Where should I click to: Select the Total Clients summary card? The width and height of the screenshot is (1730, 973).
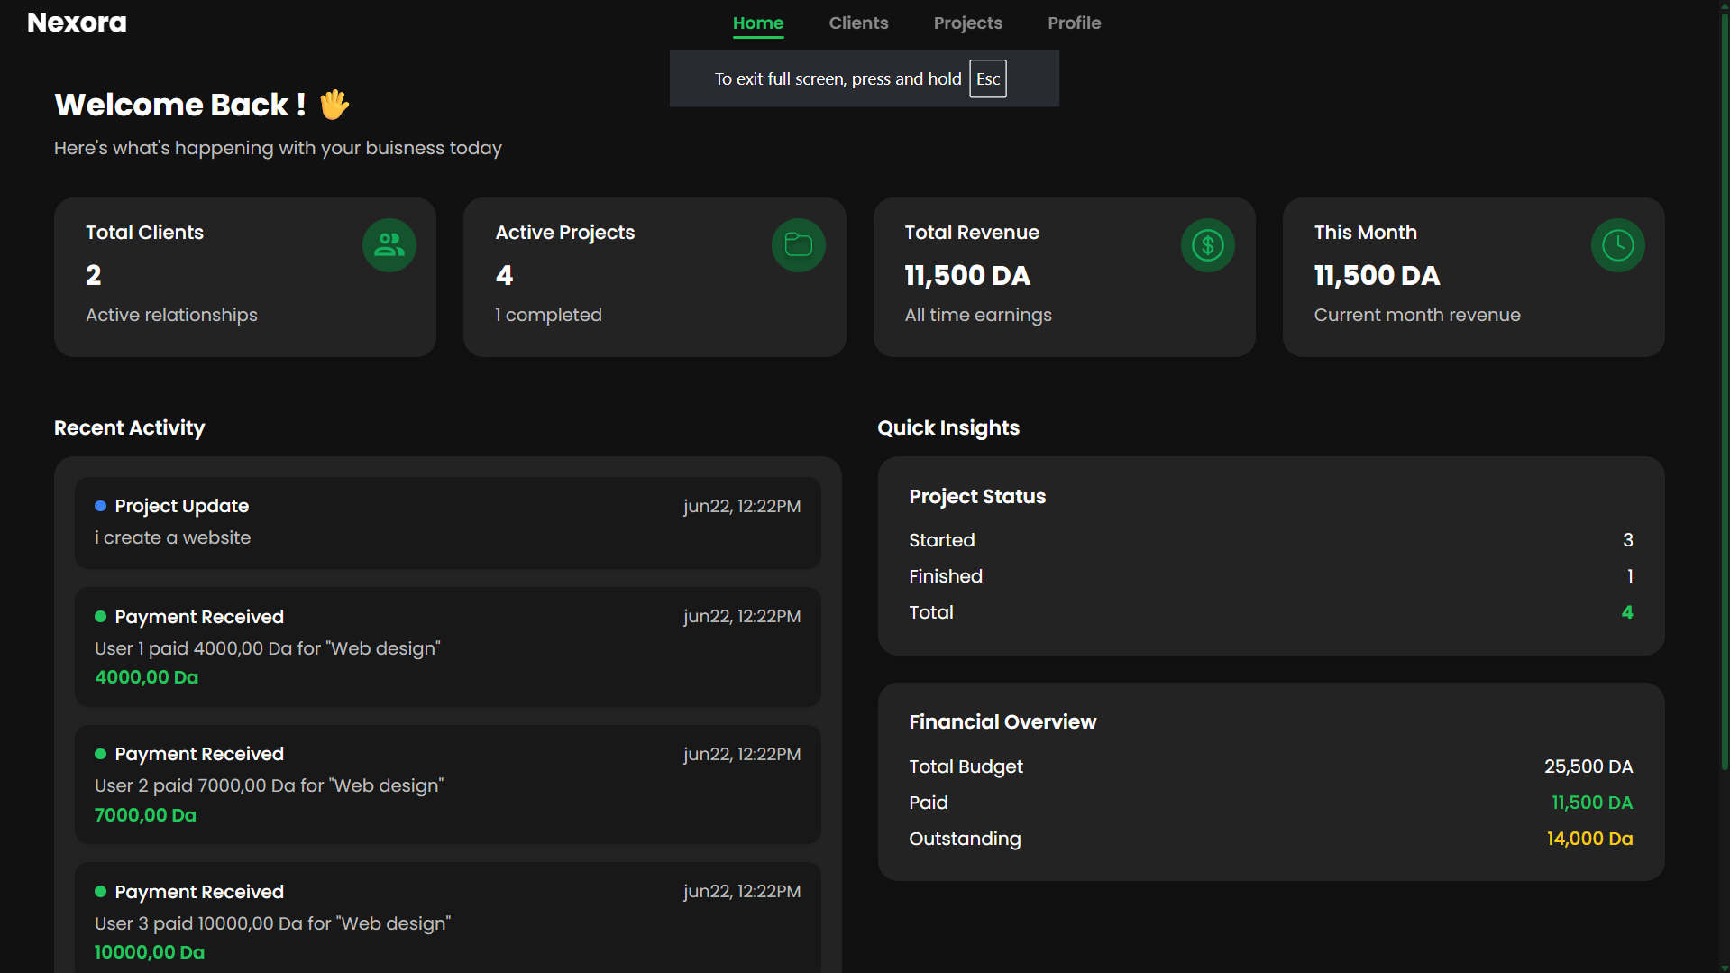pos(244,277)
